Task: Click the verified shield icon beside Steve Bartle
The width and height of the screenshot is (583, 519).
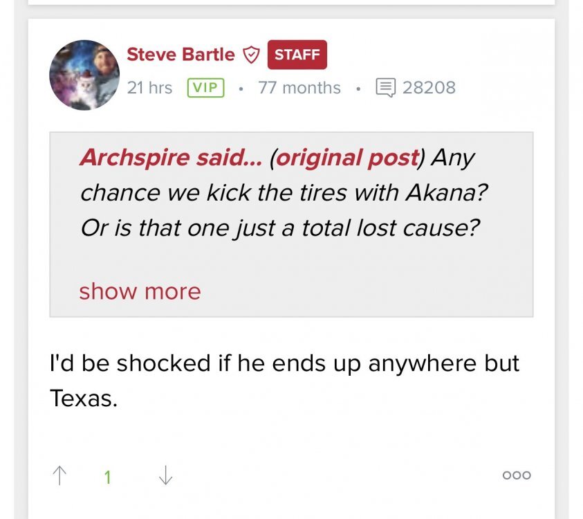Action: tap(251, 55)
